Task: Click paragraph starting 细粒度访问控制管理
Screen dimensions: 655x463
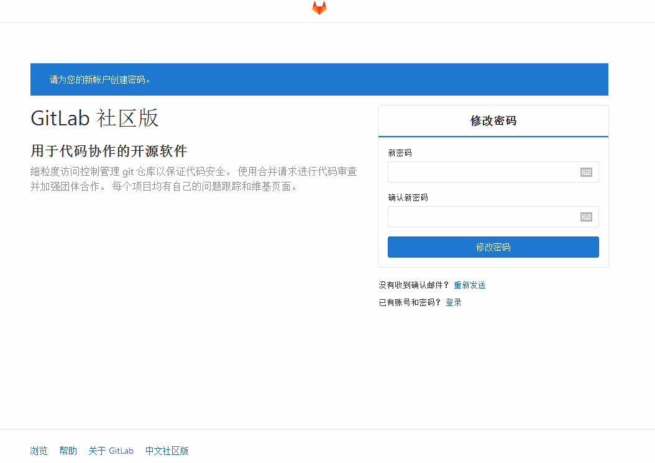Action: 194,179
